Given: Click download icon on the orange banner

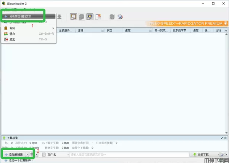Looking at the screenshot, I should coord(226,23).
